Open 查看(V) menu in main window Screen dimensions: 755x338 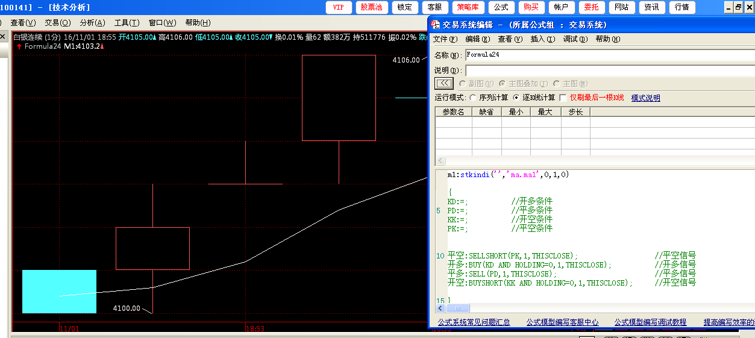[23, 23]
